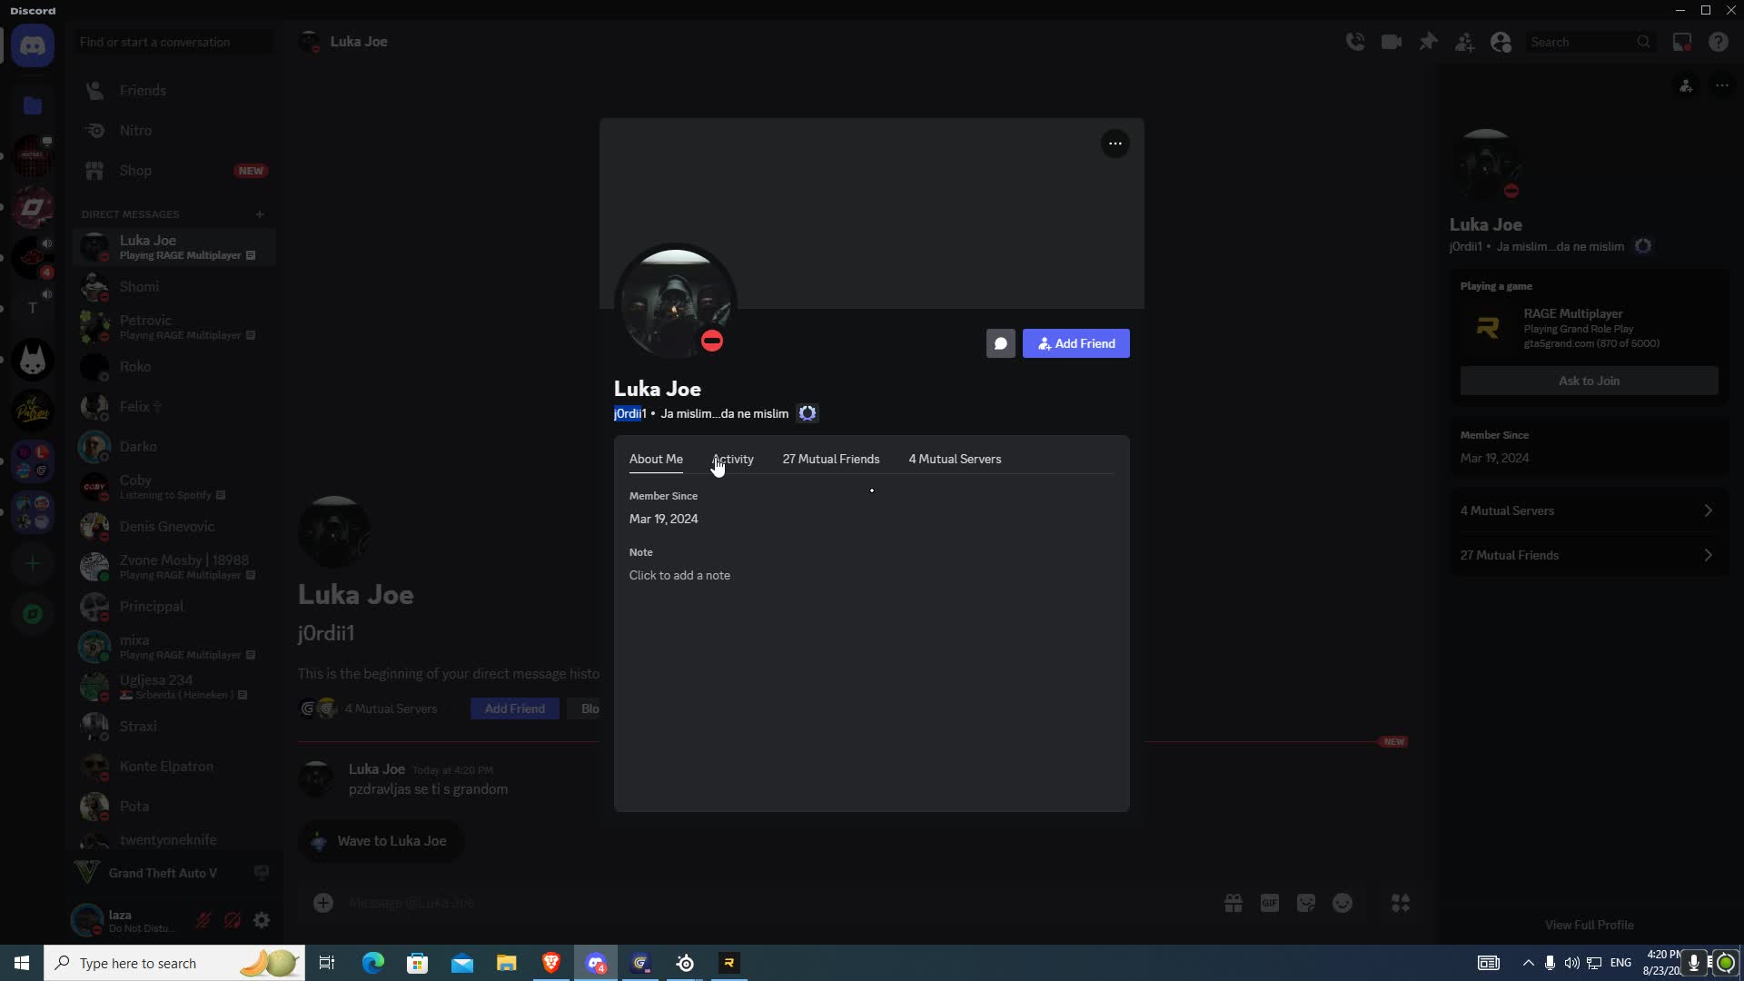Open the Grand Theft Auto V activity bar

(x=174, y=873)
